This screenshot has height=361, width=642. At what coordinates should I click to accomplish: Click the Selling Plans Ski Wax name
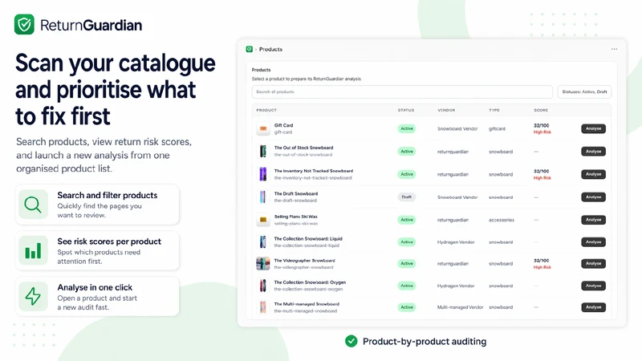pyautogui.click(x=295, y=217)
